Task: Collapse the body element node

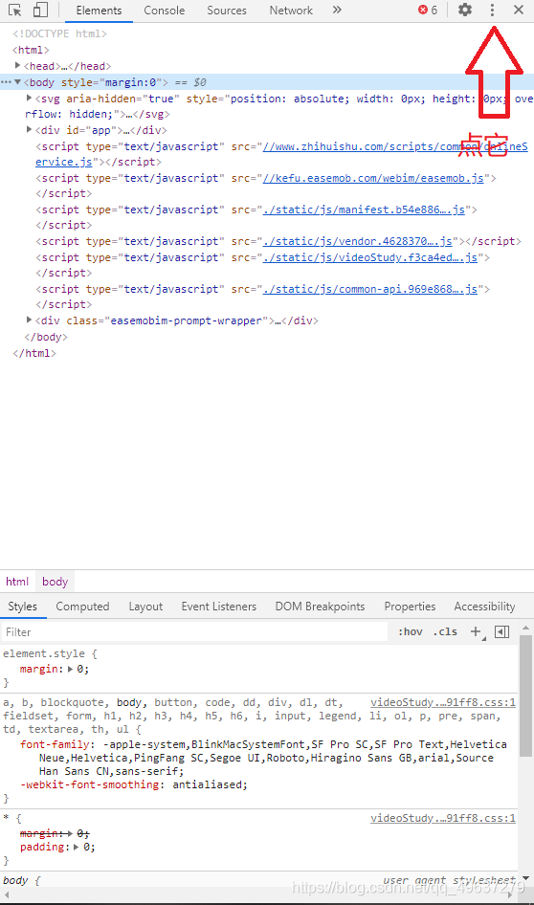Action: pos(17,82)
